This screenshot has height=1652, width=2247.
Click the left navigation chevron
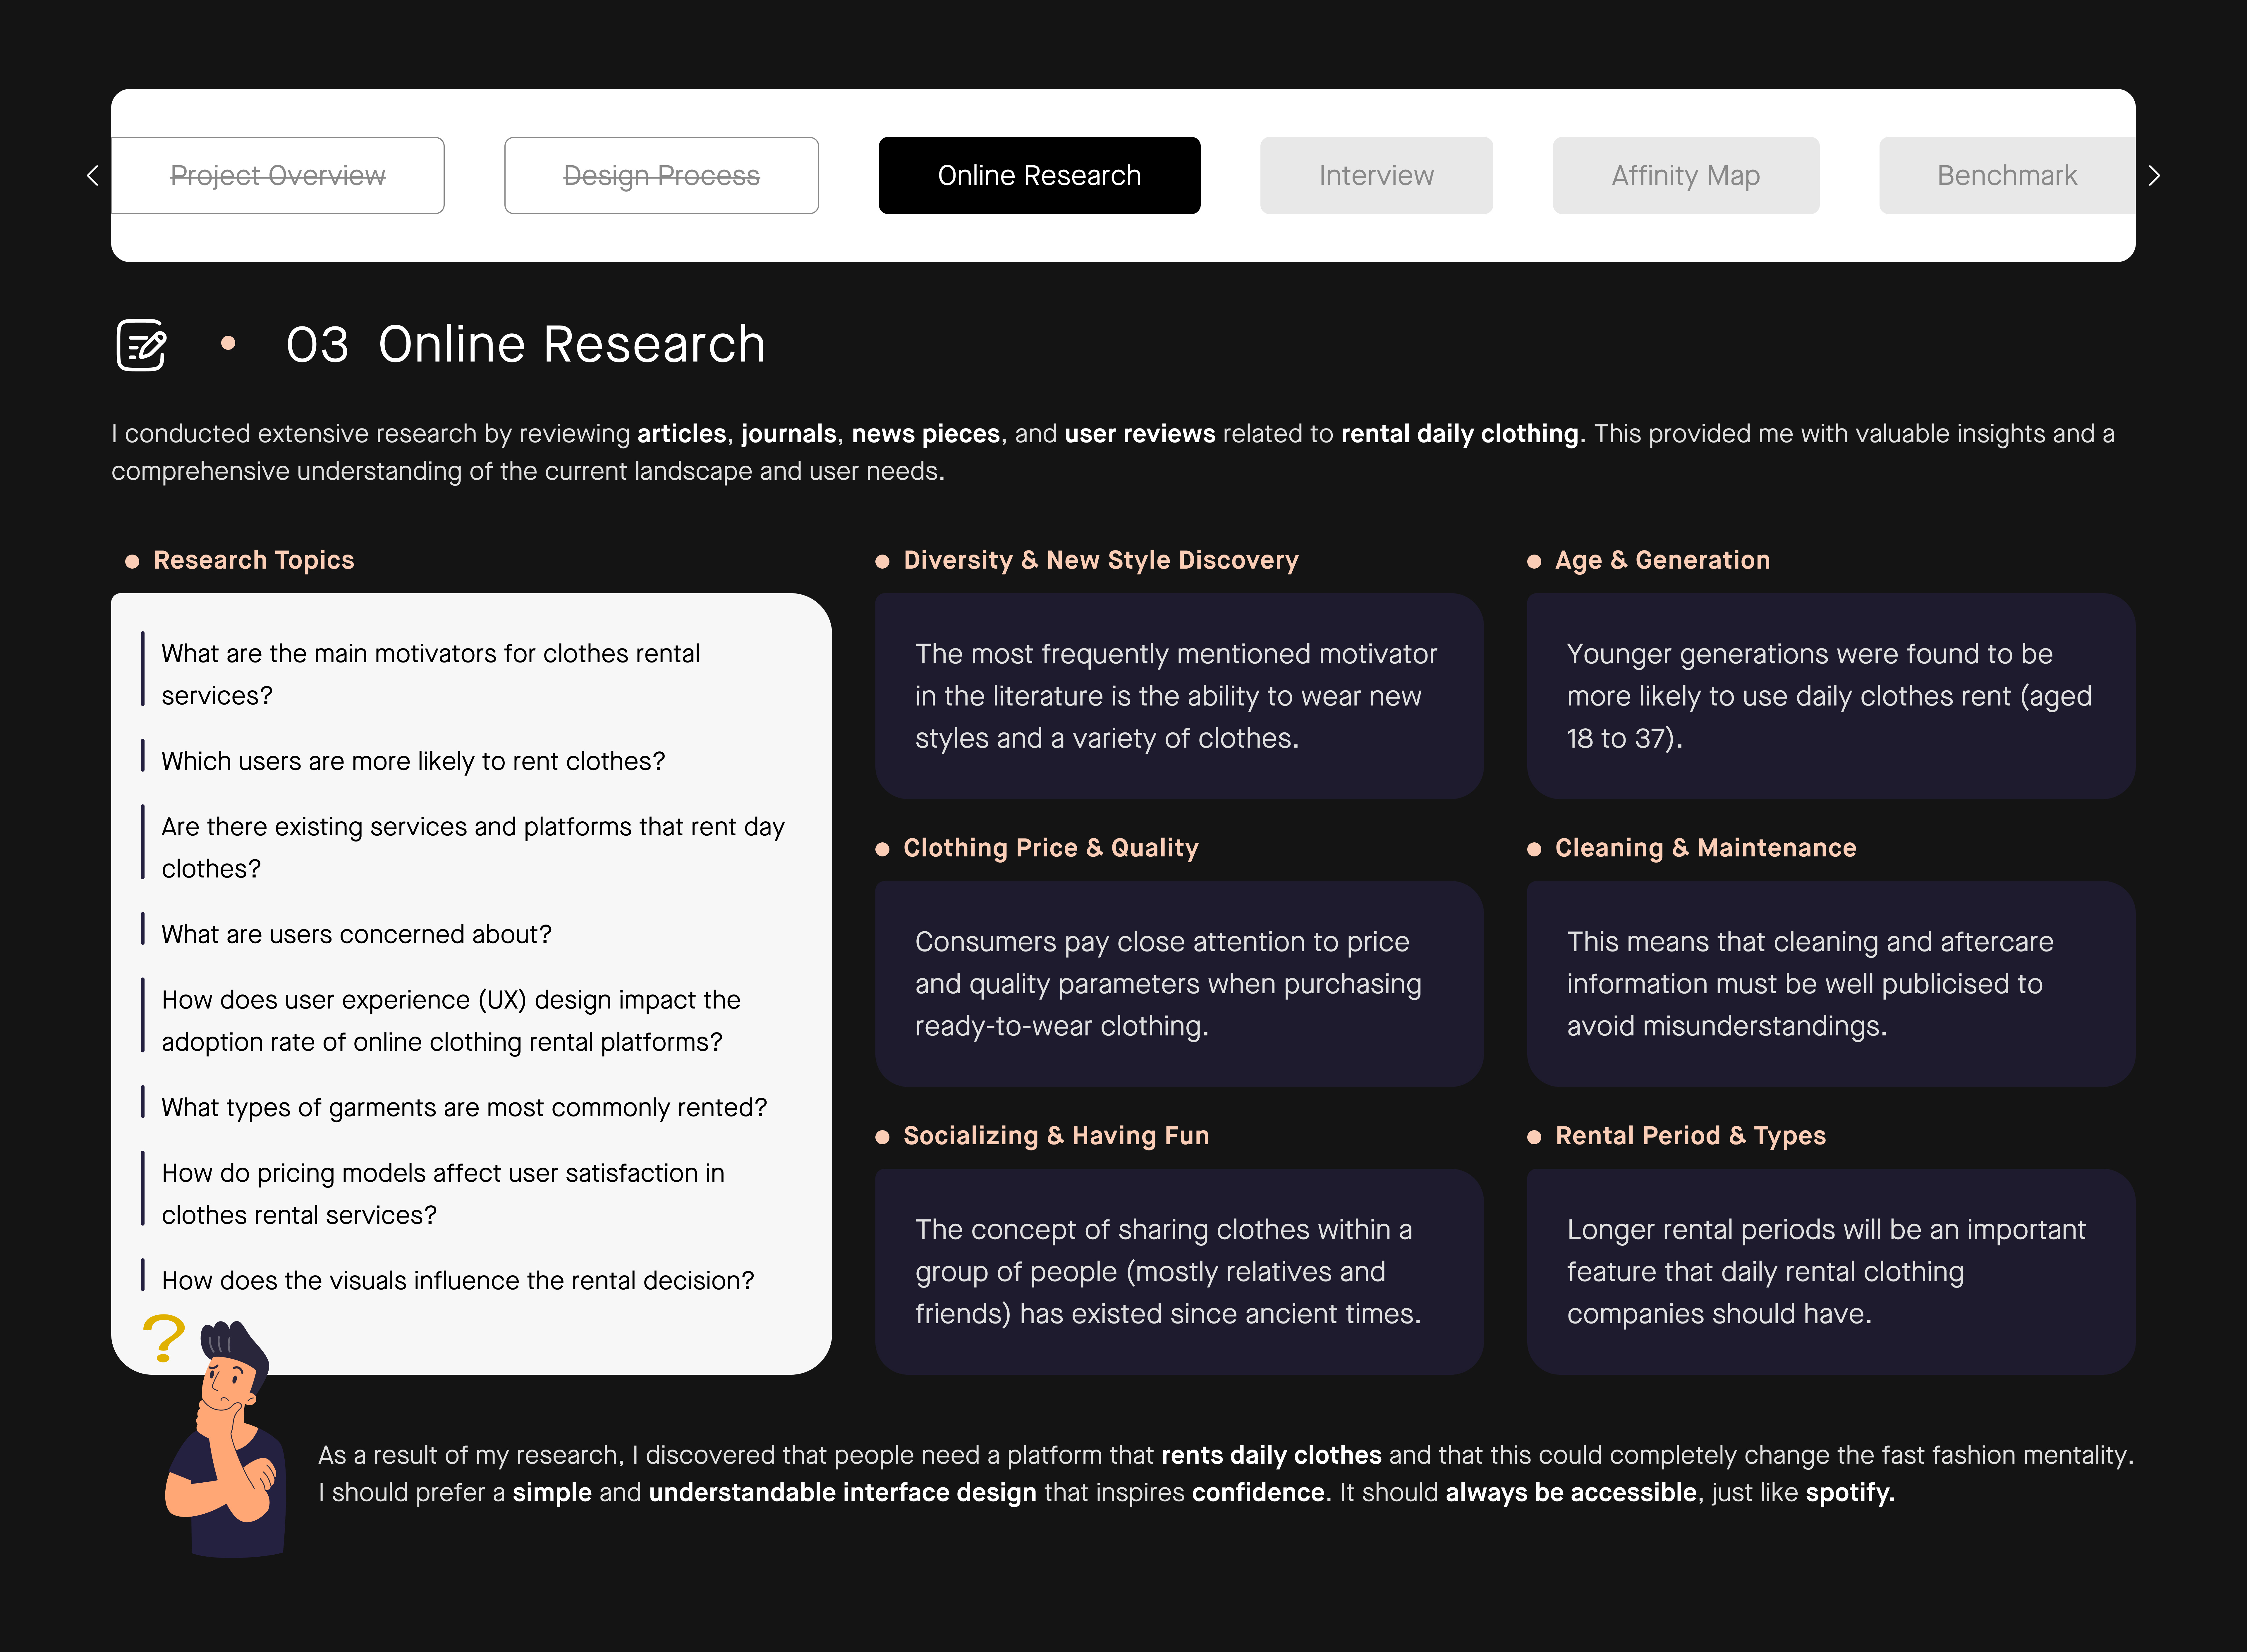click(x=92, y=175)
